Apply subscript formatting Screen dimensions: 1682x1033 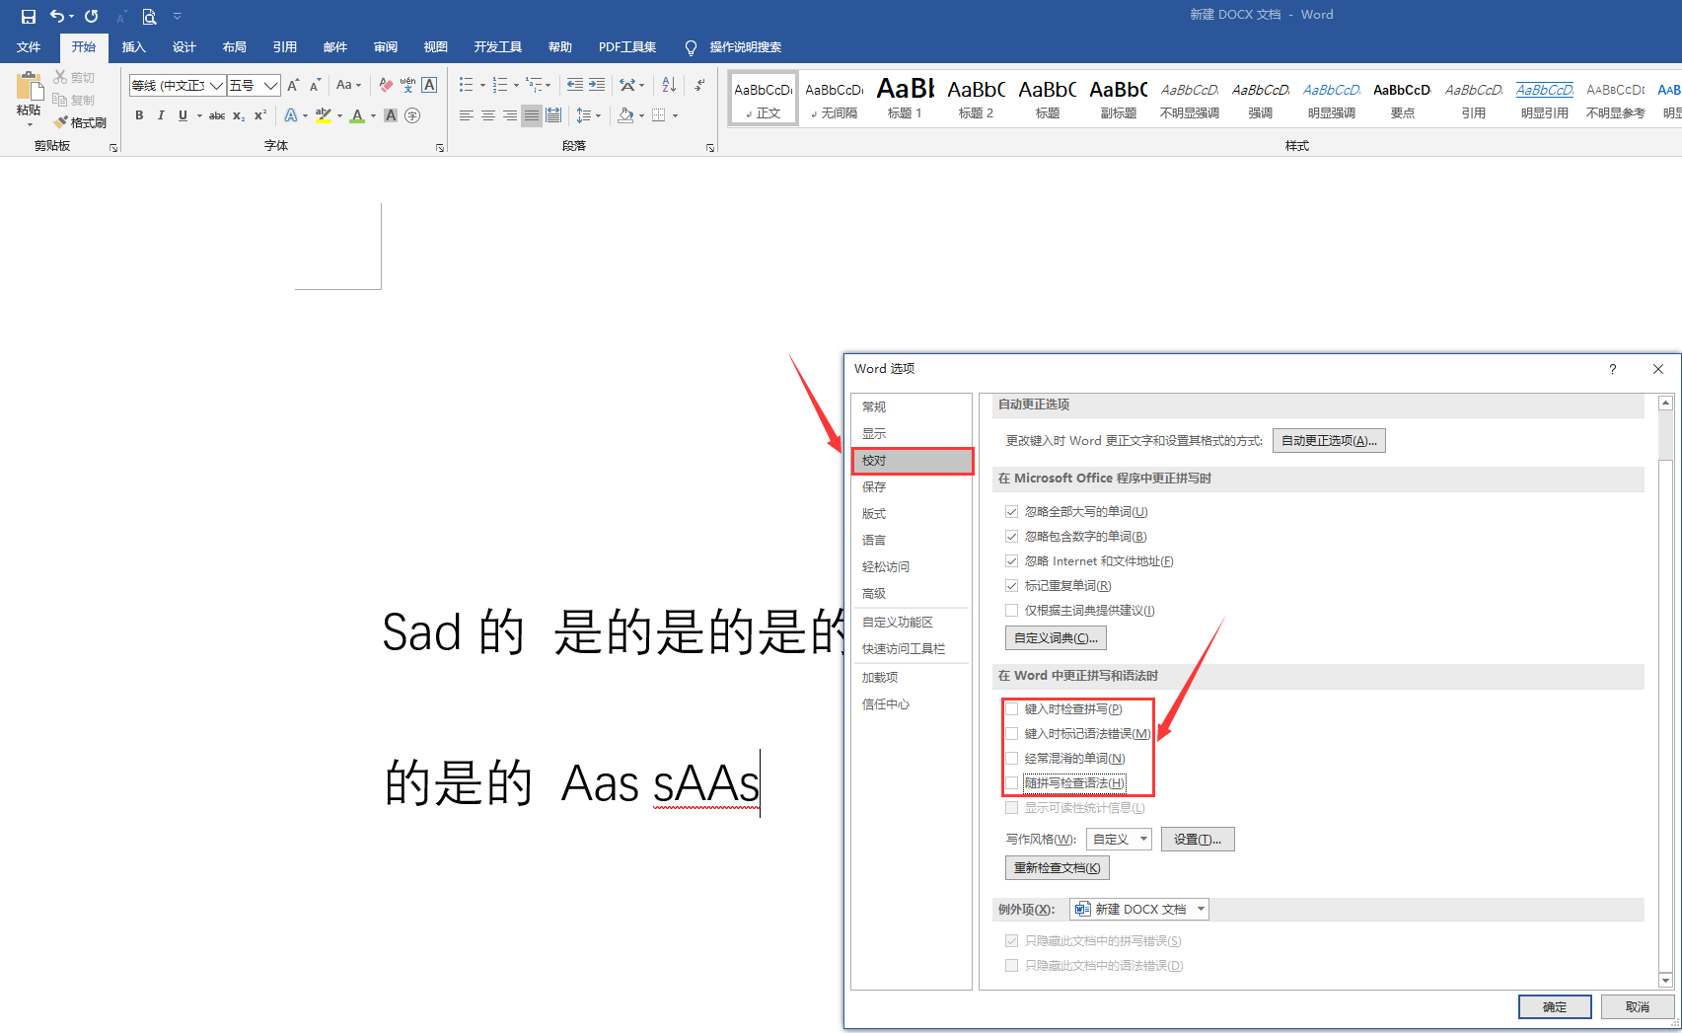239,115
